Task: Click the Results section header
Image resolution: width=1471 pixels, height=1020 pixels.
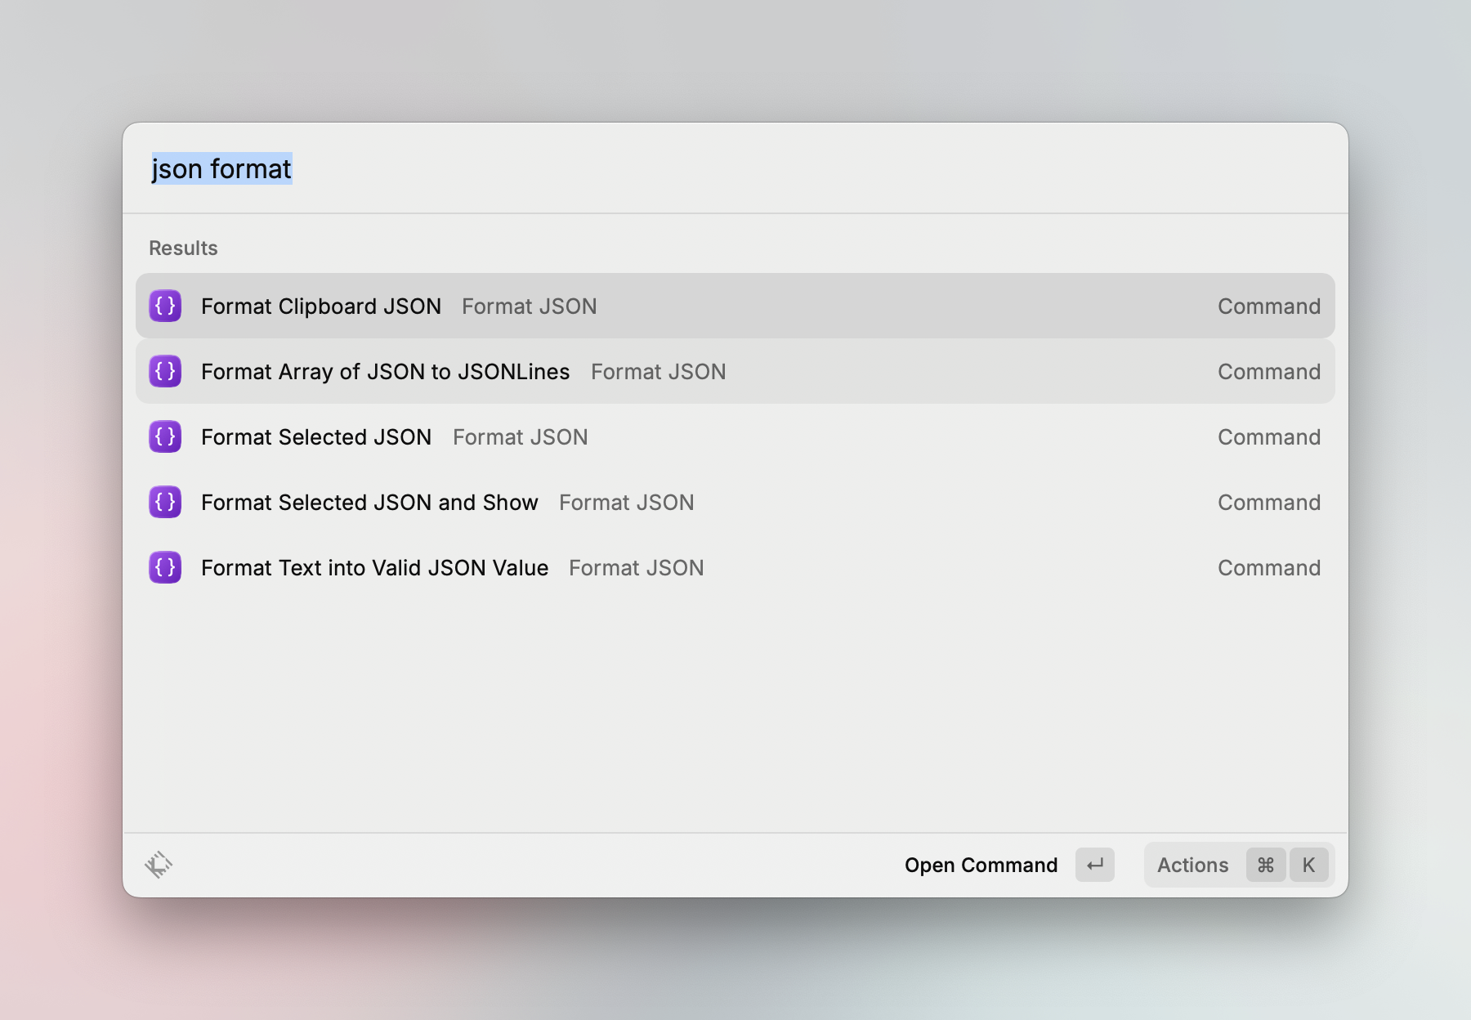Action: [183, 248]
